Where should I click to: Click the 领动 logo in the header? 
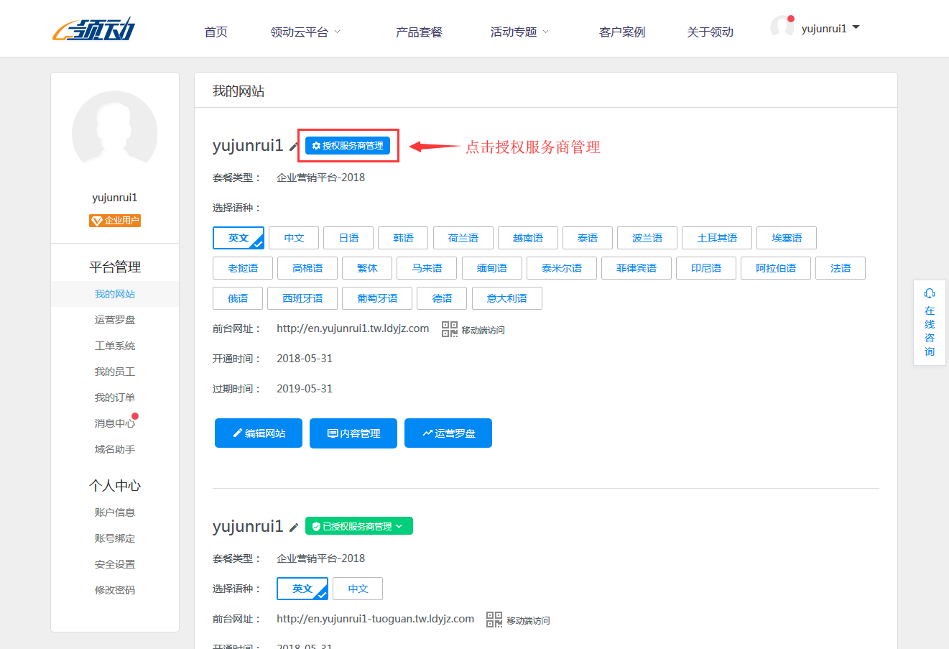[92, 28]
